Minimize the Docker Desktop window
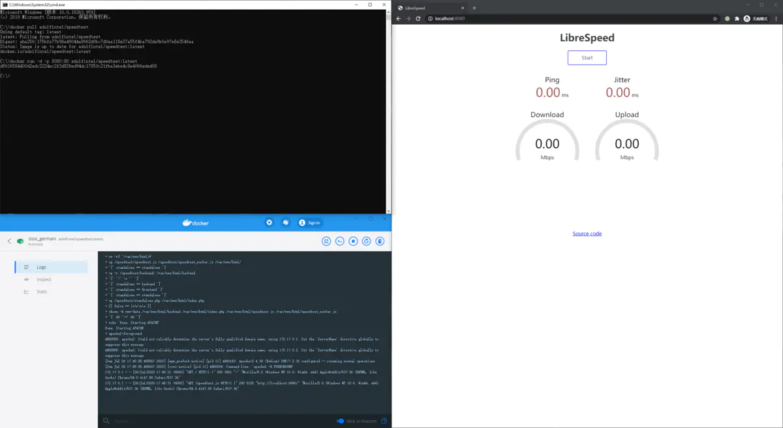Viewport: 783px width, 428px height. pyautogui.click(x=357, y=219)
